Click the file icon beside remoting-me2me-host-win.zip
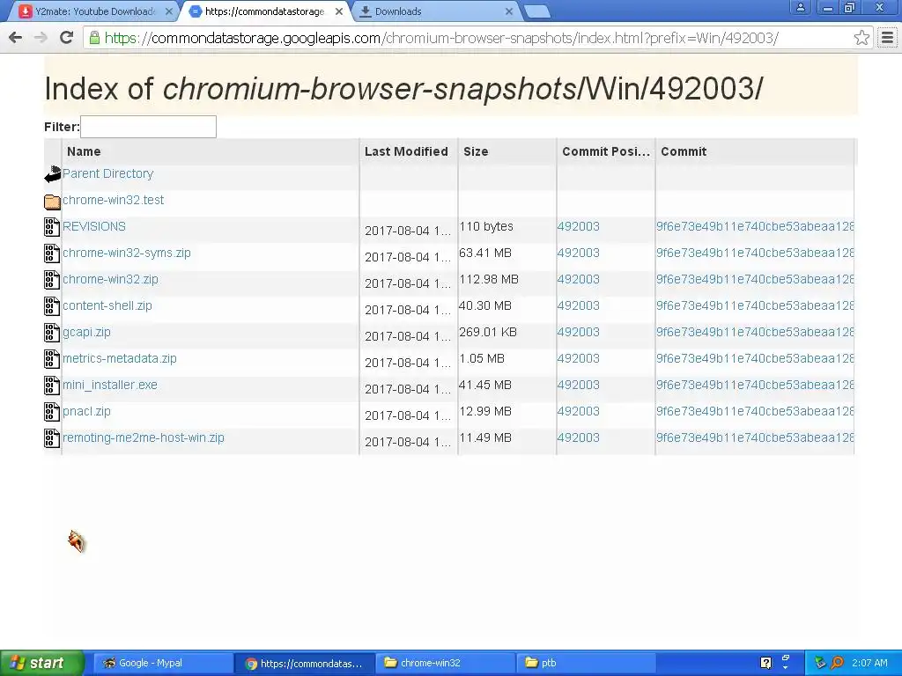Screen dimensions: 902x676 (52, 438)
